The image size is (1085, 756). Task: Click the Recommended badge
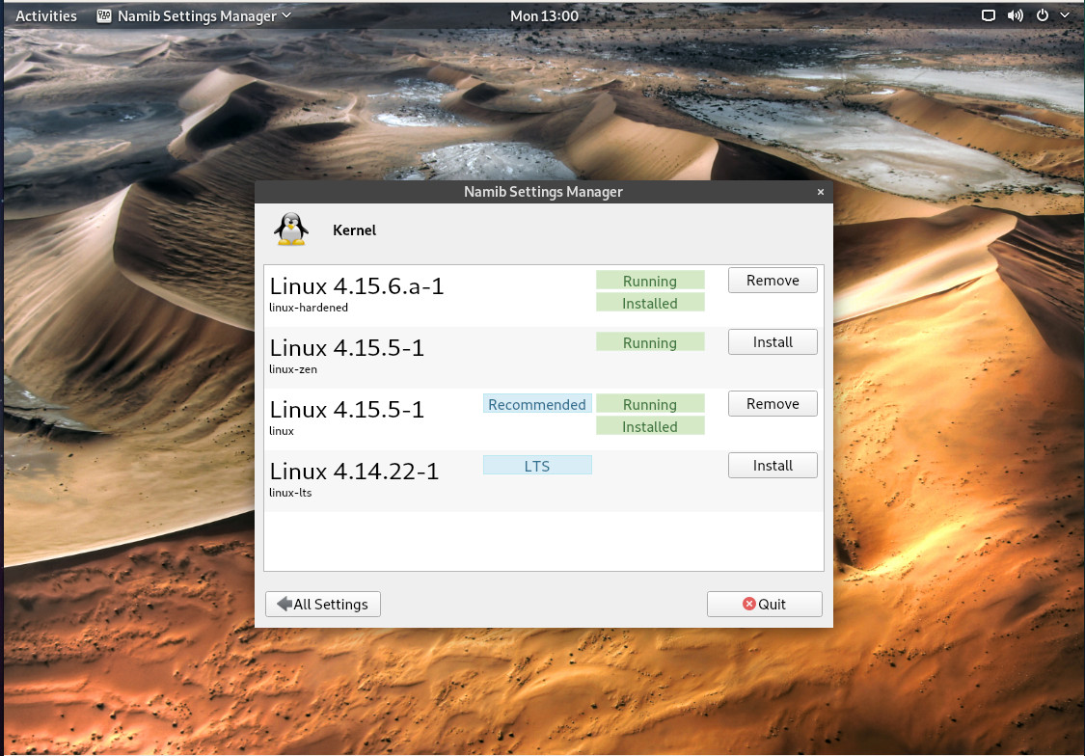(537, 404)
